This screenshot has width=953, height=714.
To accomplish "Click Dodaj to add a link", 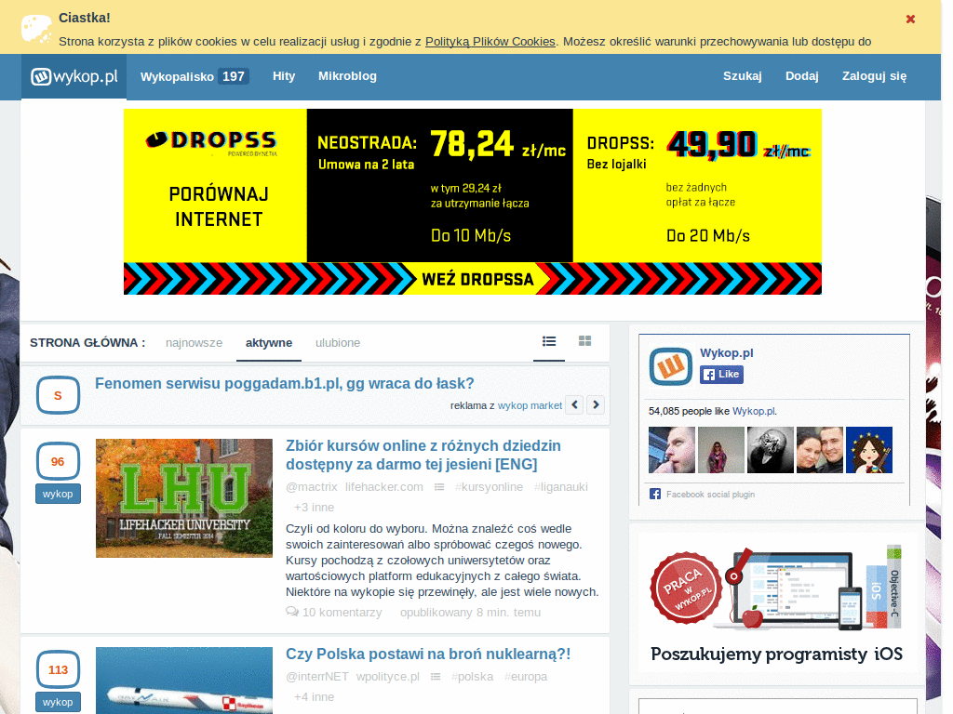I will [801, 76].
